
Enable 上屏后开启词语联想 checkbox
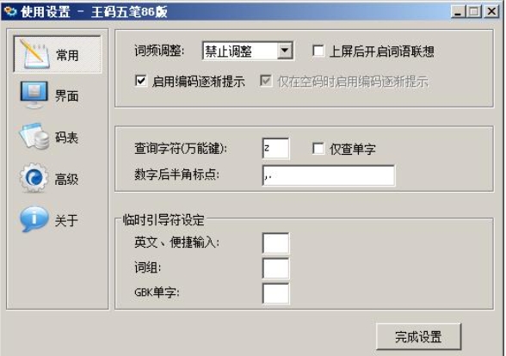point(318,51)
